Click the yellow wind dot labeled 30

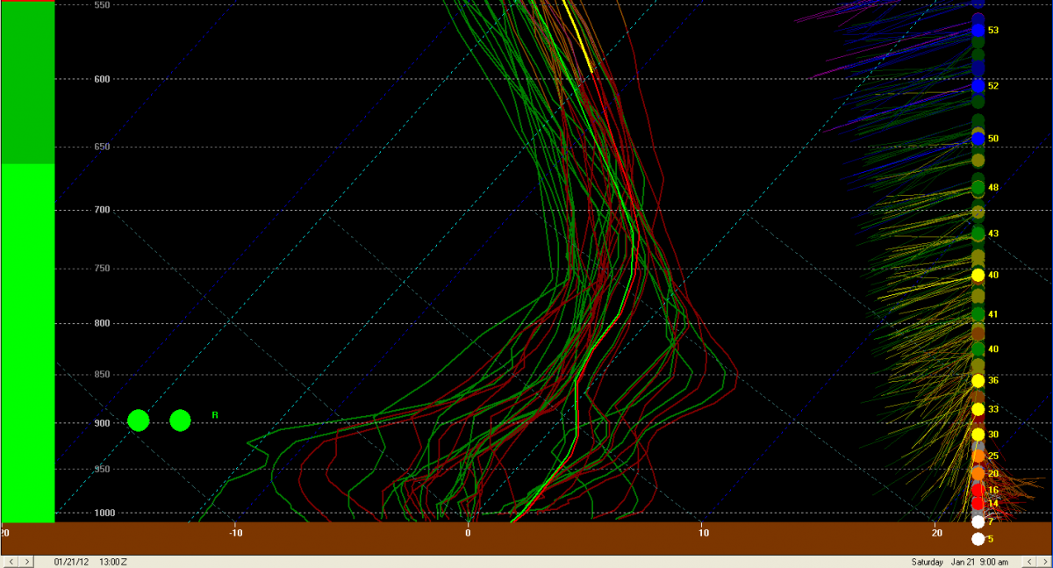(978, 435)
